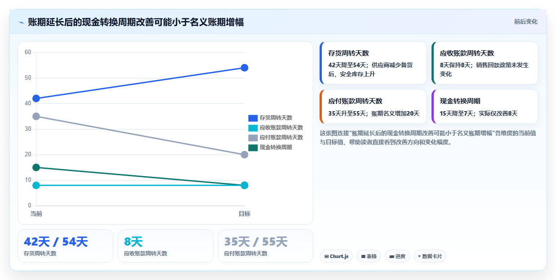The height and width of the screenshot is (280, 556).
Task: Open the 应收账款周转天数 info card heading
Action: point(467,53)
